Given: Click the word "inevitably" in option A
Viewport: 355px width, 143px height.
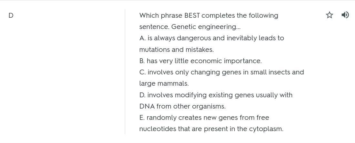Looking at the screenshot, I should coord(241,38).
